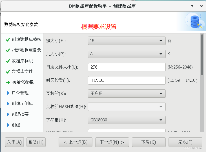This screenshot has width=206, height=152.
Task: Click the 数据库初始化参数 heading
Action: point(21,24)
